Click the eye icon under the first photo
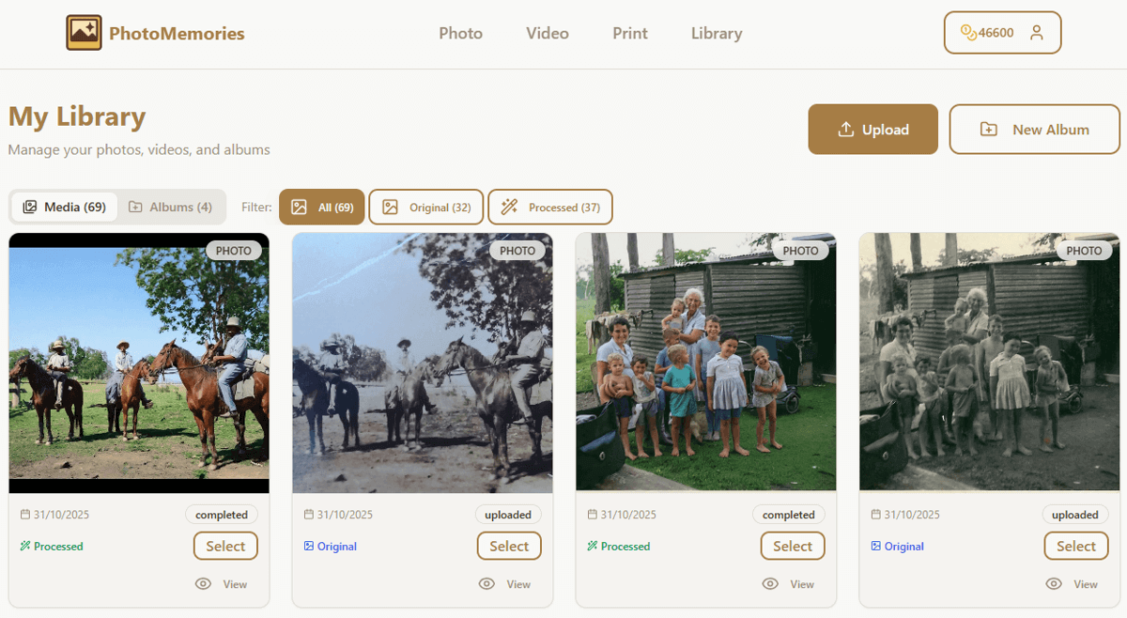Screen dimensions: 1127x618 (x=204, y=583)
